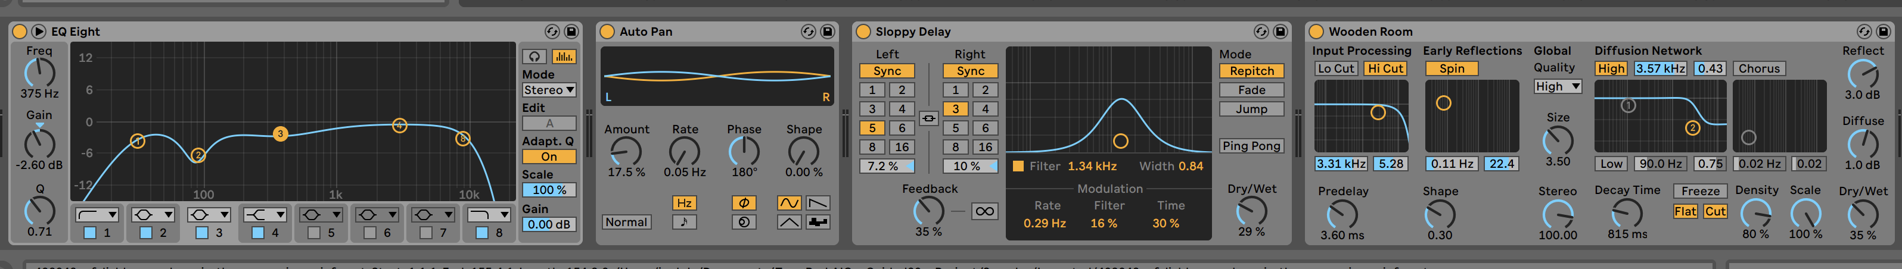This screenshot has height=269, width=1902.
Task: Save the Sloppy Delay preset
Action: pos(1281,31)
